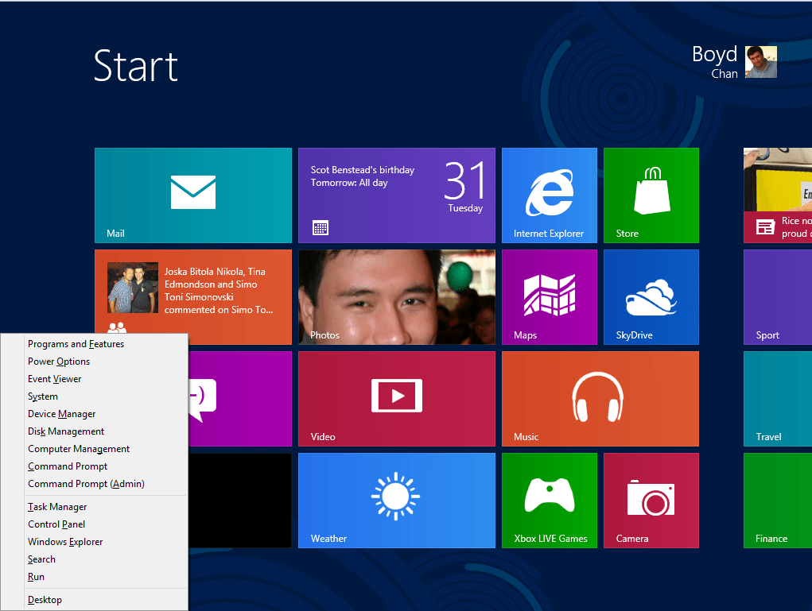Open the black tile beside the menu

coord(239,501)
